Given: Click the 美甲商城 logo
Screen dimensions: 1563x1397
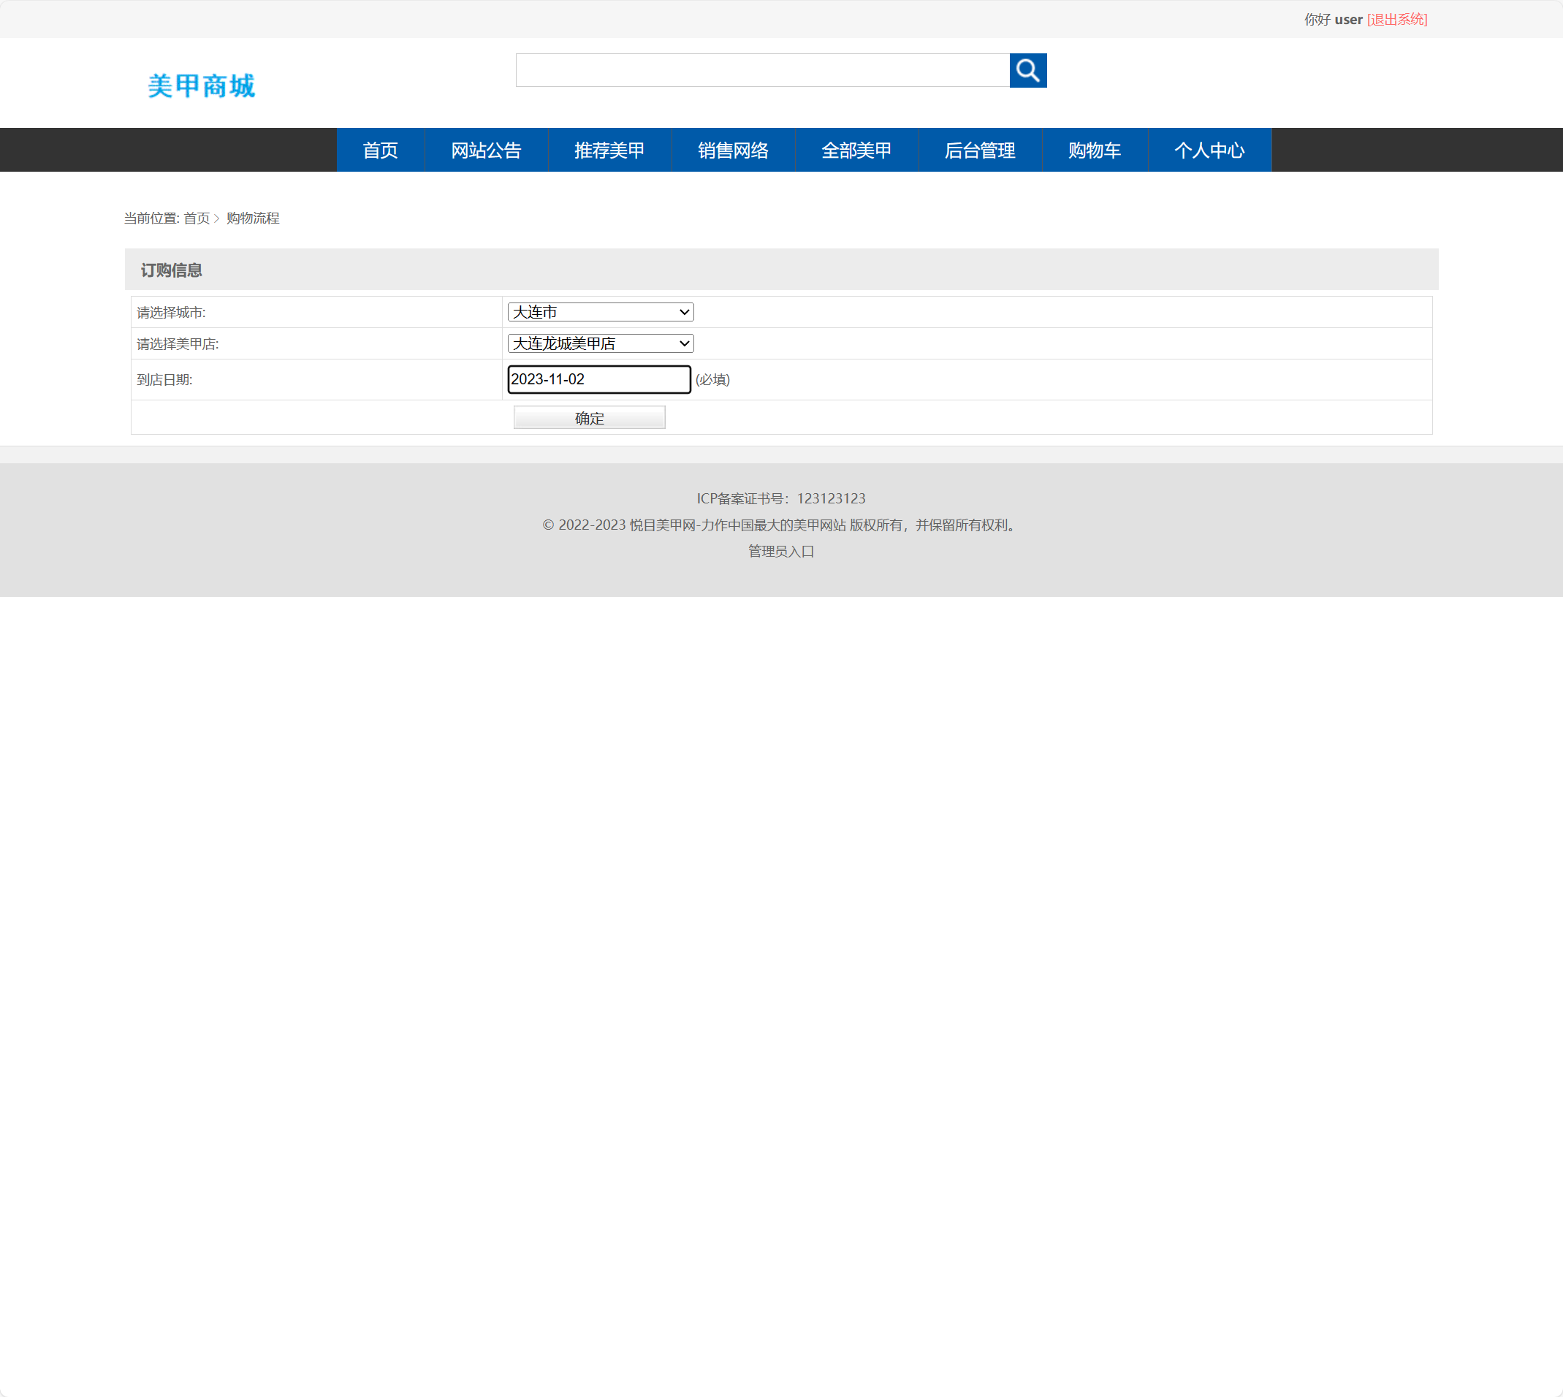Looking at the screenshot, I should tap(201, 85).
